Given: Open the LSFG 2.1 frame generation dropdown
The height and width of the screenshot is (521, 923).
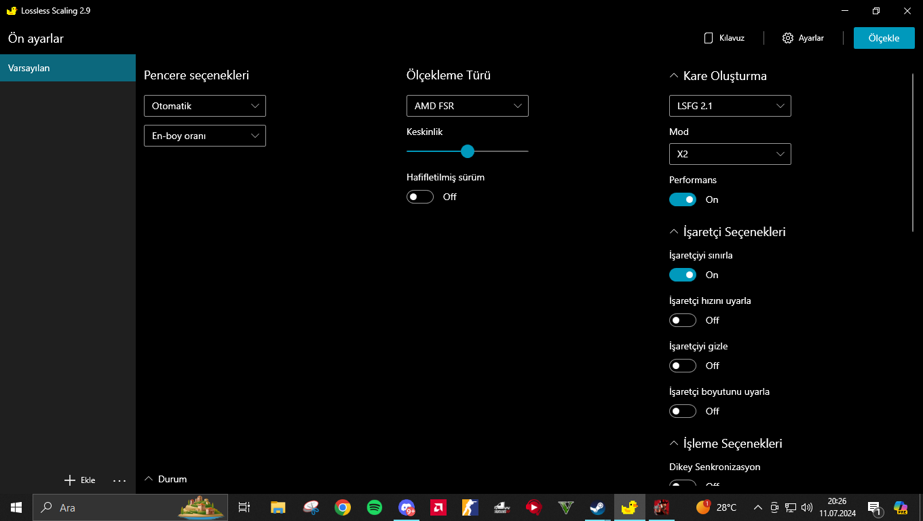Looking at the screenshot, I should point(730,106).
